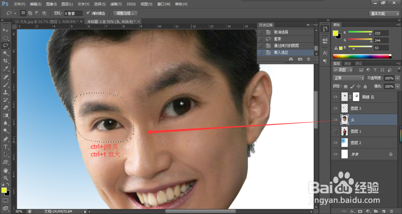Image resolution: width=402 pixels, height=214 pixels.
Task: Hide the 眼睛 右 layer
Action: click(335, 97)
